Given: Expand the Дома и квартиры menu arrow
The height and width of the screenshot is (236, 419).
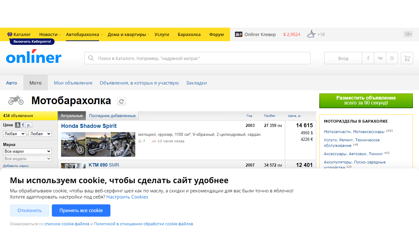Looking at the screenshot, I should click(x=148, y=35).
